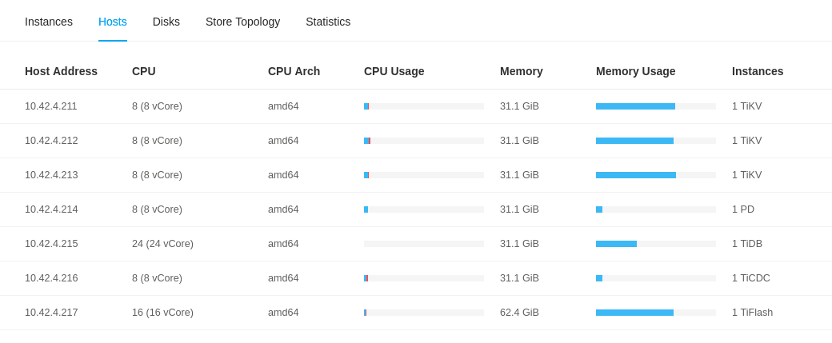Click the CPU Usage column header
This screenshot has height=343, width=832.
coord(394,71)
